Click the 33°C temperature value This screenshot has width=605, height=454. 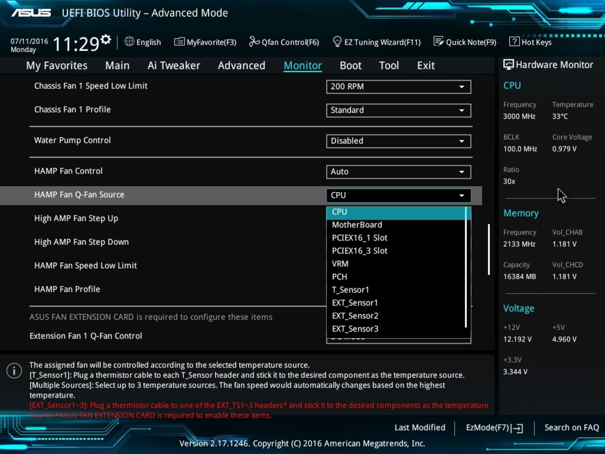point(560,116)
